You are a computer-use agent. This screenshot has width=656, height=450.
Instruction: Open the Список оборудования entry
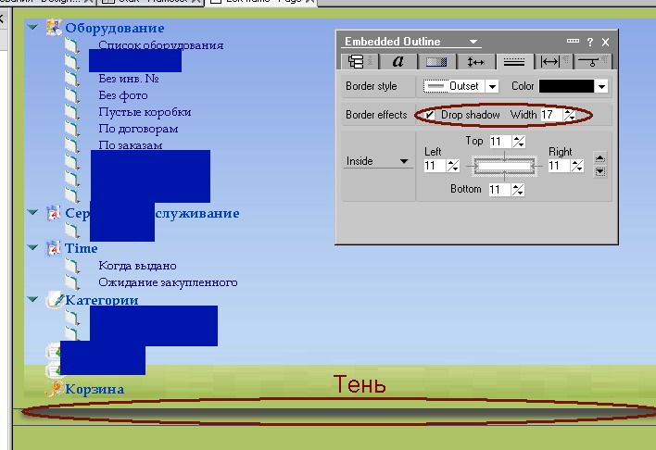tap(160, 45)
